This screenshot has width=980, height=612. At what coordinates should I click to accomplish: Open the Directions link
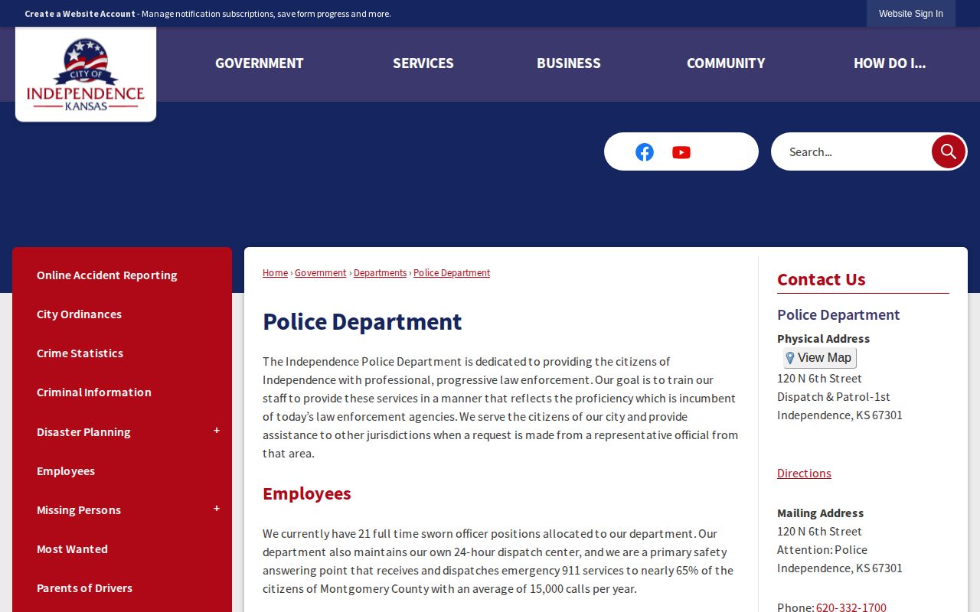point(804,474)
